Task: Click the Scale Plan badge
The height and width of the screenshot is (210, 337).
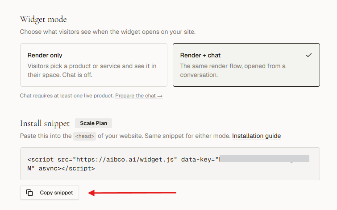Action: tap(93, 123)
